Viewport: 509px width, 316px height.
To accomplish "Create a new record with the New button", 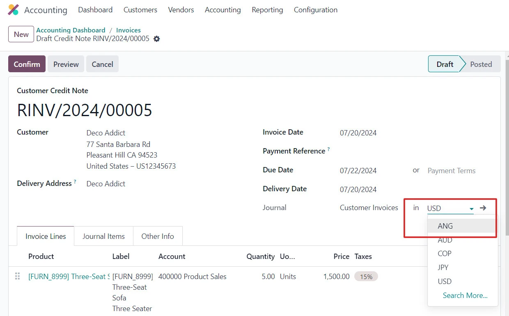I will tap(21, 34).
